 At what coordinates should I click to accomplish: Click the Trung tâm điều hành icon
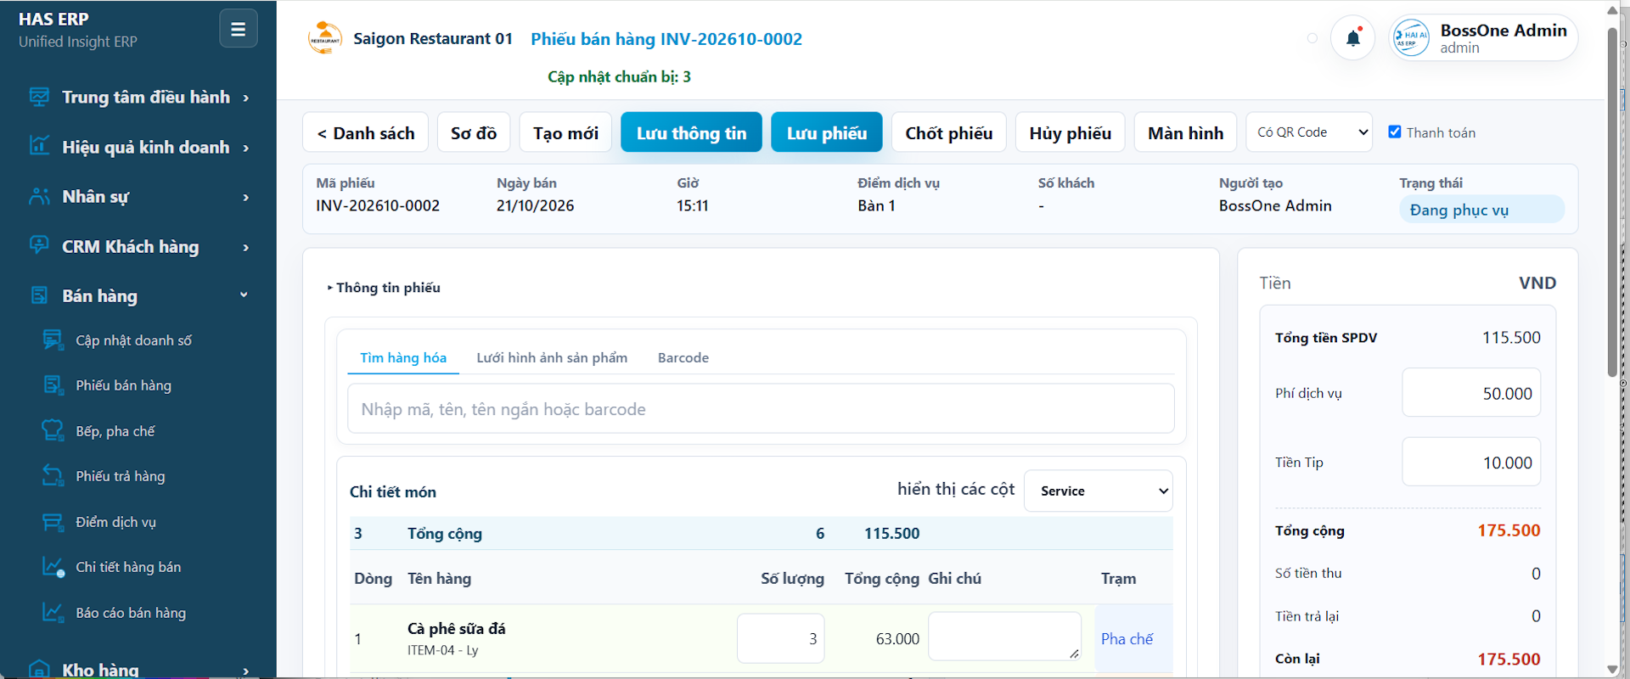pos(39,97)
